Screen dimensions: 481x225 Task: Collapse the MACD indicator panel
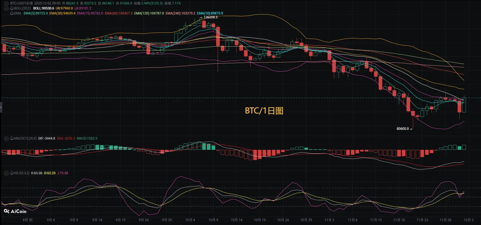(x=6, y=138)
